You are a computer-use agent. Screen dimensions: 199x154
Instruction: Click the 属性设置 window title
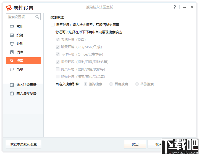[x=23, y=8]
